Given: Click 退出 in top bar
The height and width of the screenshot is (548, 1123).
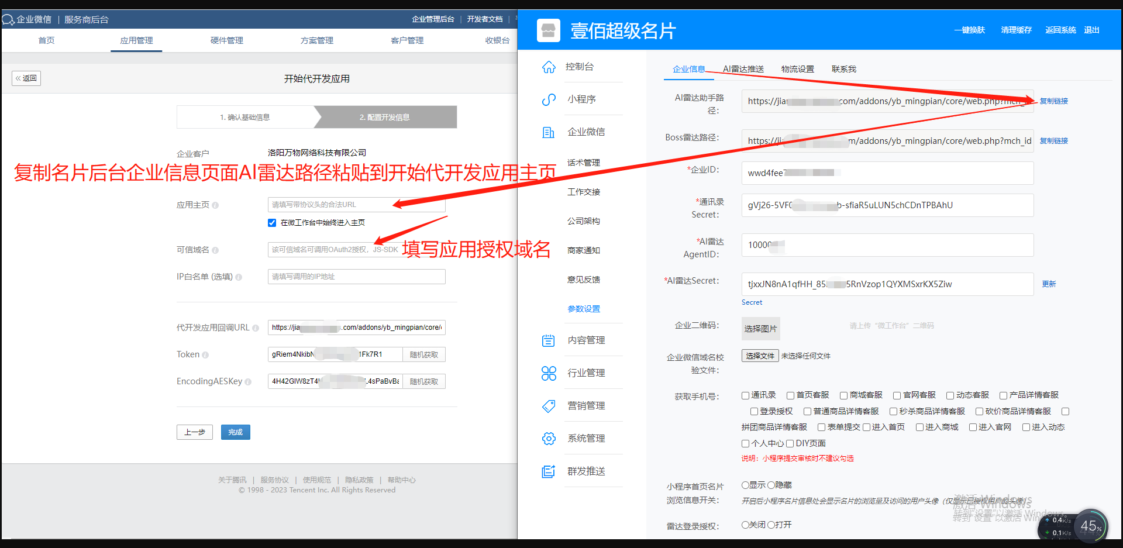Looking at the screenshot, I should (x=1092, y=30).
